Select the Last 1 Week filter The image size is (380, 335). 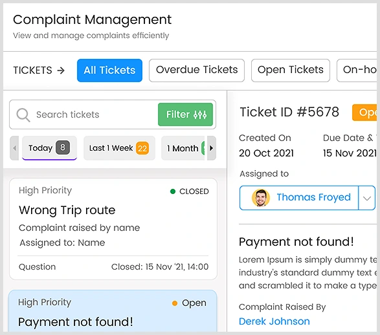pos(119,148)
